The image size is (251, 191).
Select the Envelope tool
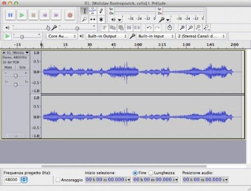click(x=93, y=11)
